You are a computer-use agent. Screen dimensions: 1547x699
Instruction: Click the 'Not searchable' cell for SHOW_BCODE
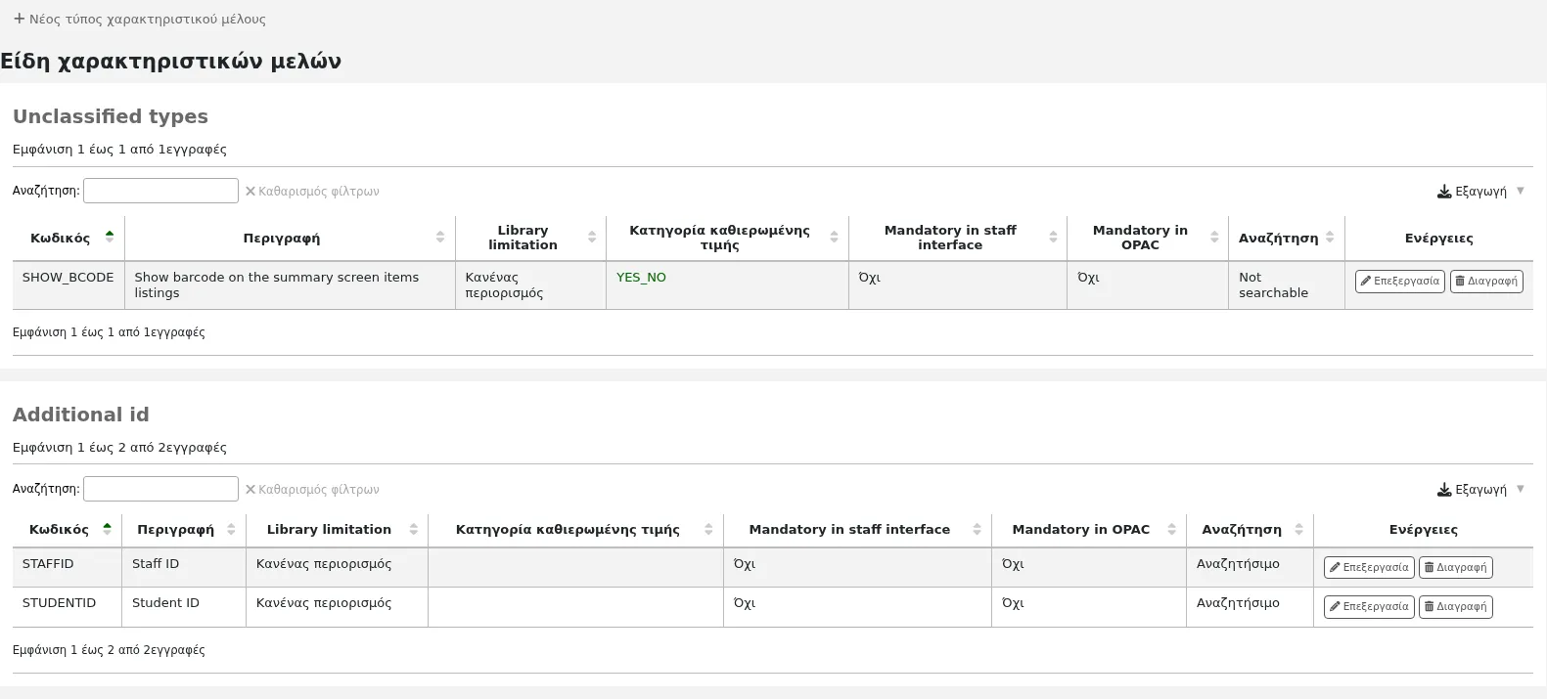(x=1287, y=285)
